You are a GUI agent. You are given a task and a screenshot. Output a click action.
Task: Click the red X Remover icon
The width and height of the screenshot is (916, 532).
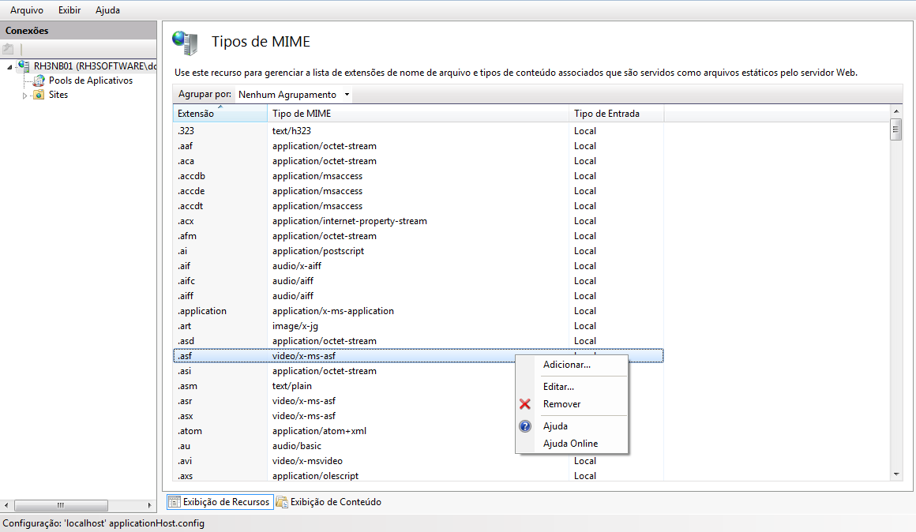tap(525, 404)
